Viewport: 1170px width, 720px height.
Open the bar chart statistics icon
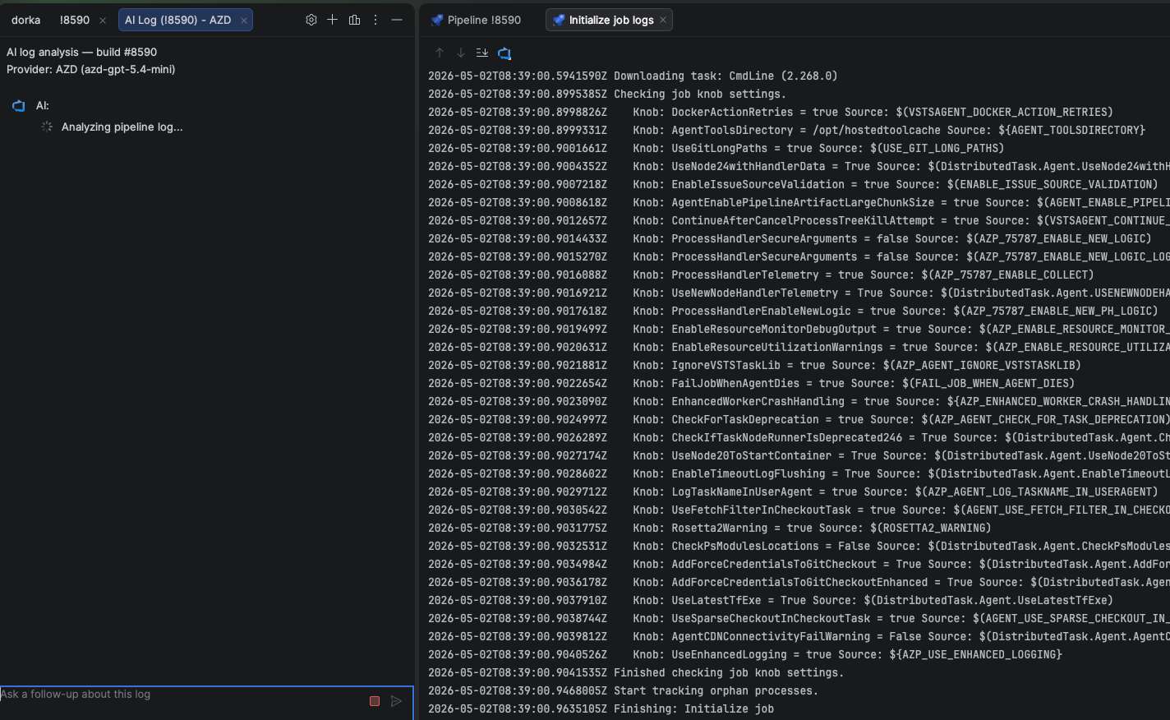tap(354, 20)
